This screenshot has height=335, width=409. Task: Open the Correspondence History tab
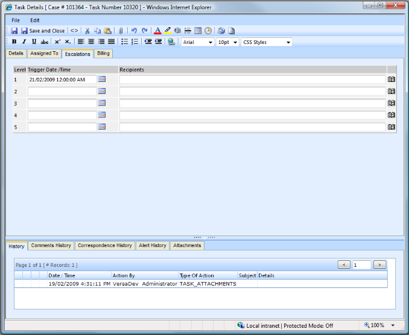[x=105, y=245]
